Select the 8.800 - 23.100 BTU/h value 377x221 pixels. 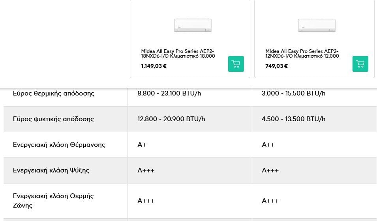pos(169,93)
